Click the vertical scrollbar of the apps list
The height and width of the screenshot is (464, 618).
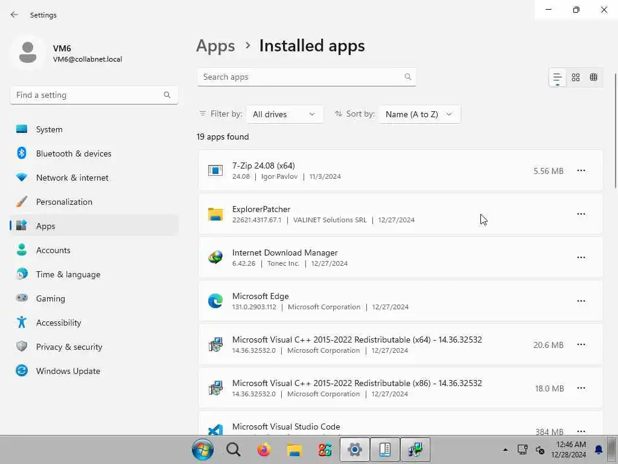coord(616,131)
